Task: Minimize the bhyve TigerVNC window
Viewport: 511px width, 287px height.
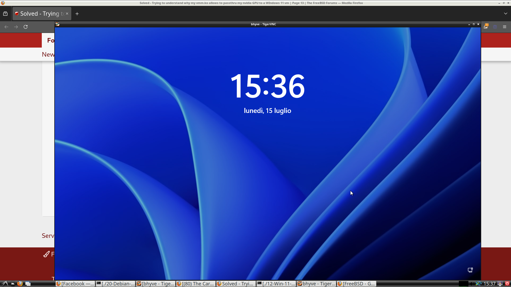Action: [469, 24]
